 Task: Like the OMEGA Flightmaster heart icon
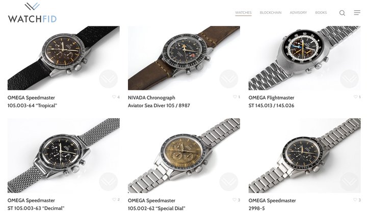pyautogui.click(x=355, y=97)
